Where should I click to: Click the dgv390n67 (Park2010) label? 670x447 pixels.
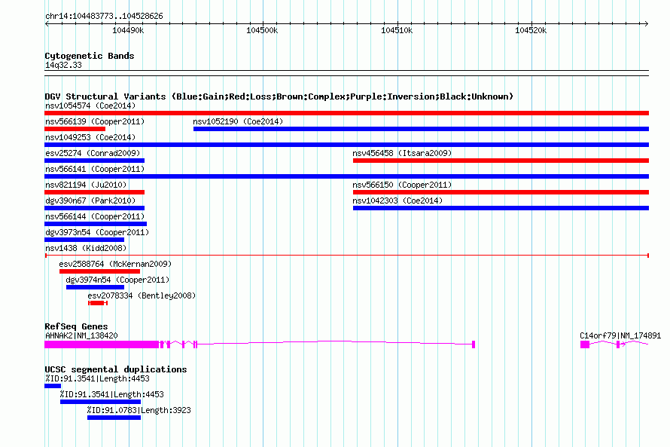(90, 201)
